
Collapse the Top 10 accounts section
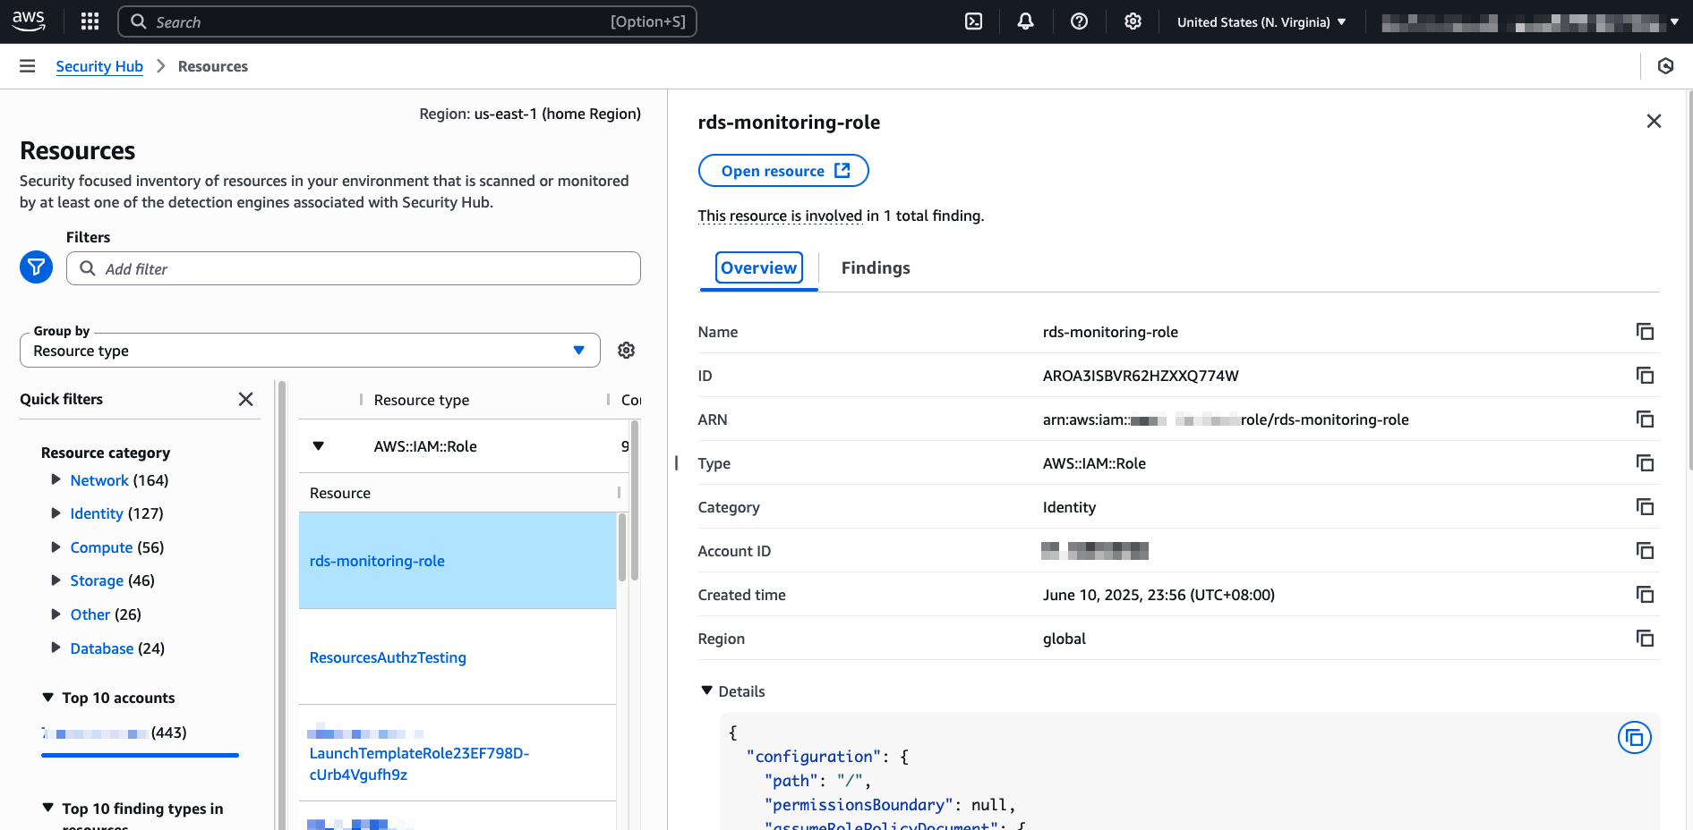[48, 698]
